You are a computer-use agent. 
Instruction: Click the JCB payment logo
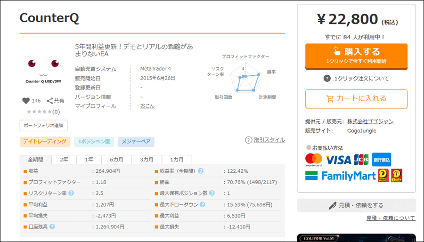[x=361, y=160]
